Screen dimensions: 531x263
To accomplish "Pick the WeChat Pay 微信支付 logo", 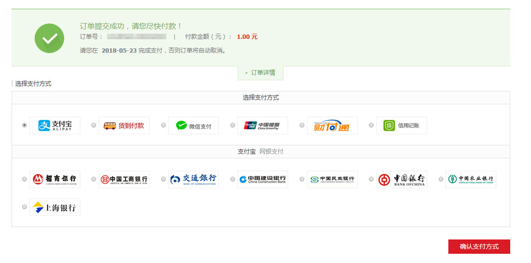I will click(193, 125).
